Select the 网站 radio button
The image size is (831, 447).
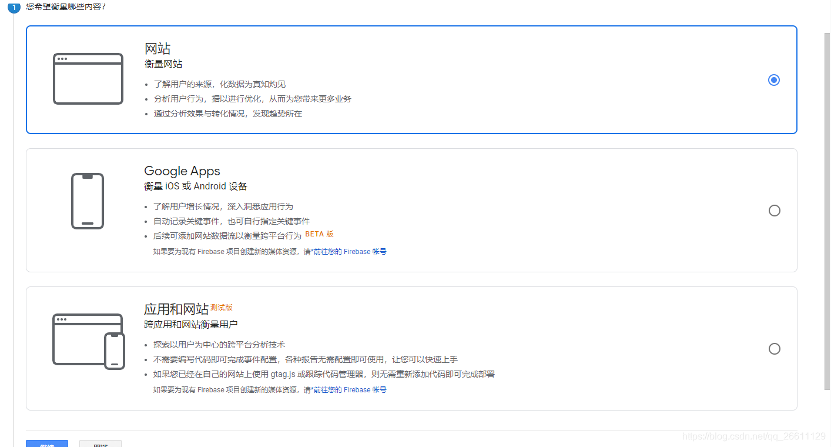[774, 80]
